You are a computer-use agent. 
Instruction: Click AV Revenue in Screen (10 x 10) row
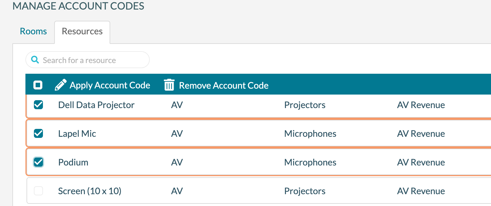pos(421,191)
